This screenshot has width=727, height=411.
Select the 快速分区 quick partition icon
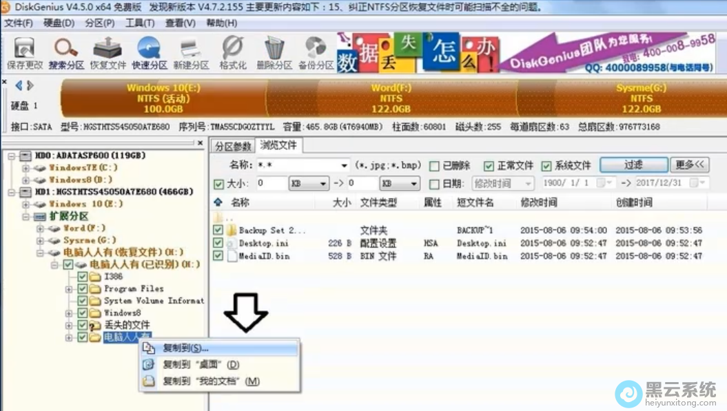tap(150, 53)
